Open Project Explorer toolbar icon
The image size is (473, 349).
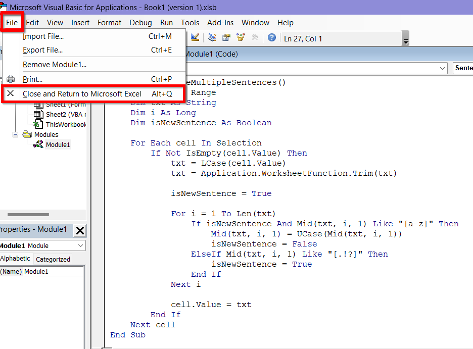pyautogui.click(x=212, y=38)
